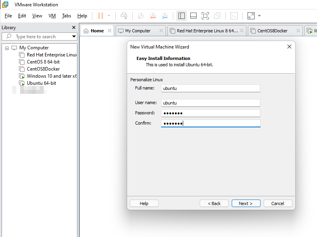
Task: Click the running VM icon beside Ubuntu 64-bit
Action: click(x=22, y=83)
